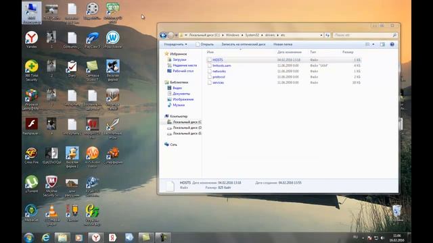Expand the Компьютер node in navigation pane
Viewport: 433px width, 243px height.
(179, 116)
